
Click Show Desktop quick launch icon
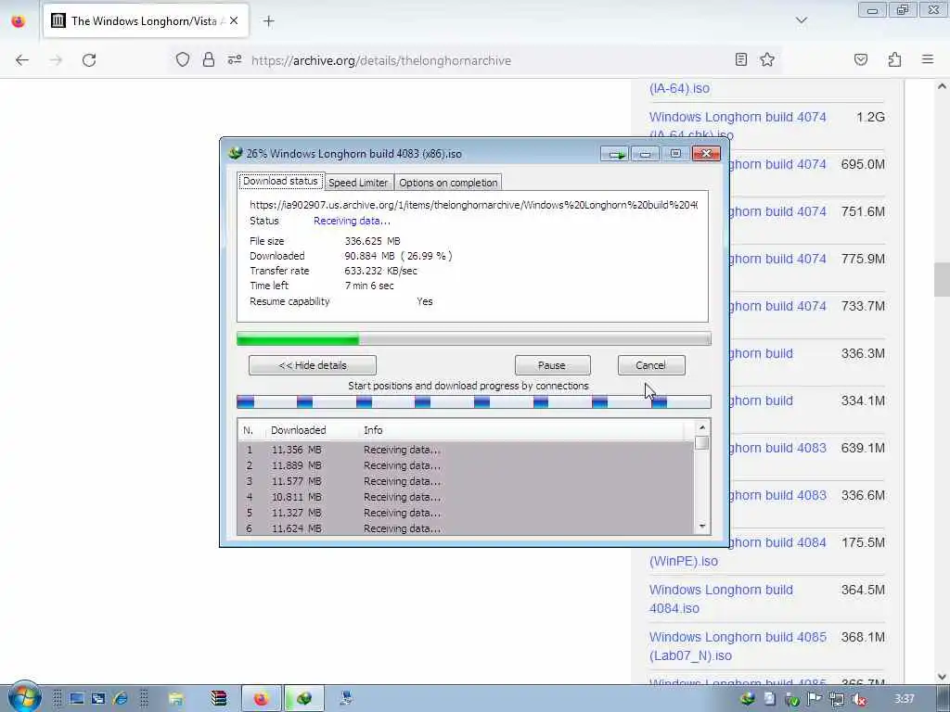(76, 699)
